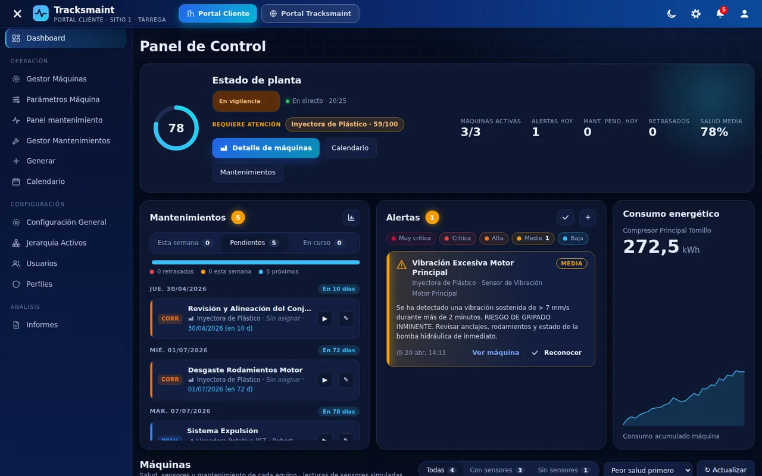
Task: Switch to Portal Tracksmaint
Action: (310, 14)
